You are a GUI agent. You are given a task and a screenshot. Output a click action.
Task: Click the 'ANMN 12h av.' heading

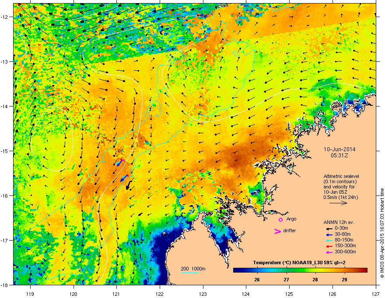click(x=339, y=222)
